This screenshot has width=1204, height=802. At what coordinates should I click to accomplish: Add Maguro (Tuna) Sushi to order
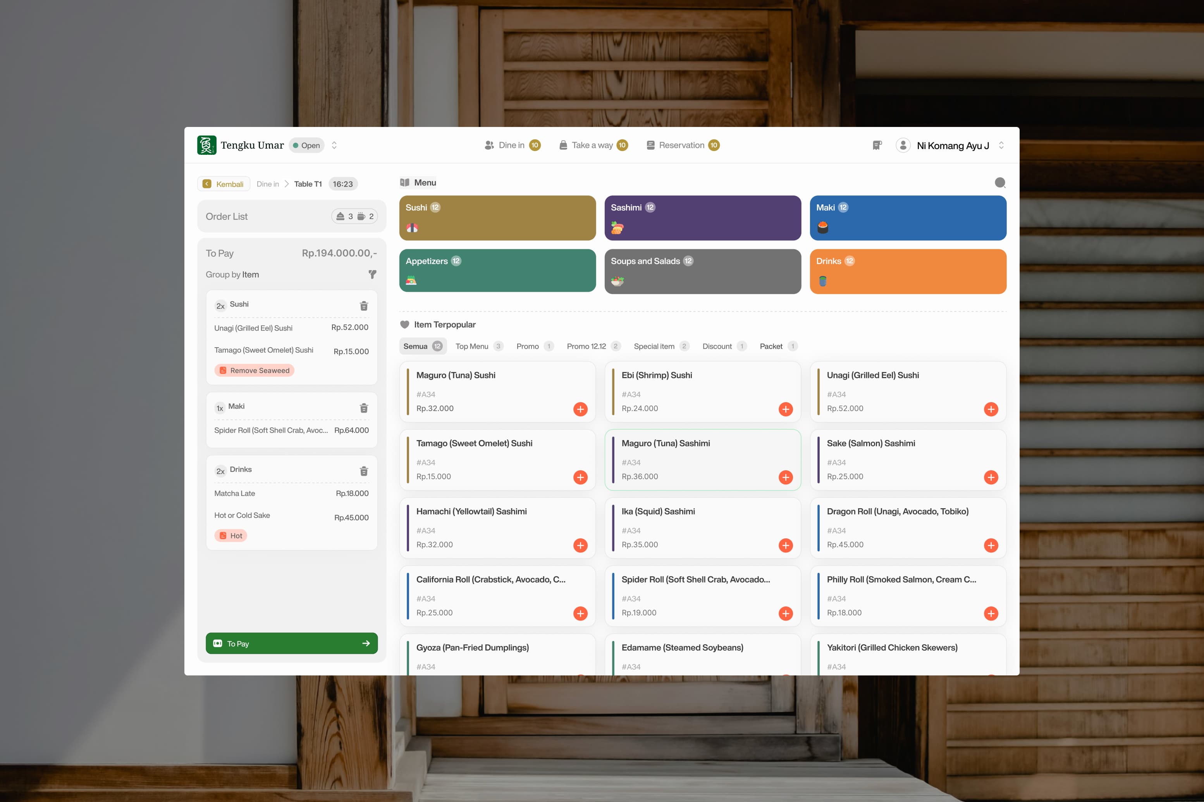(x=580, y=409)
